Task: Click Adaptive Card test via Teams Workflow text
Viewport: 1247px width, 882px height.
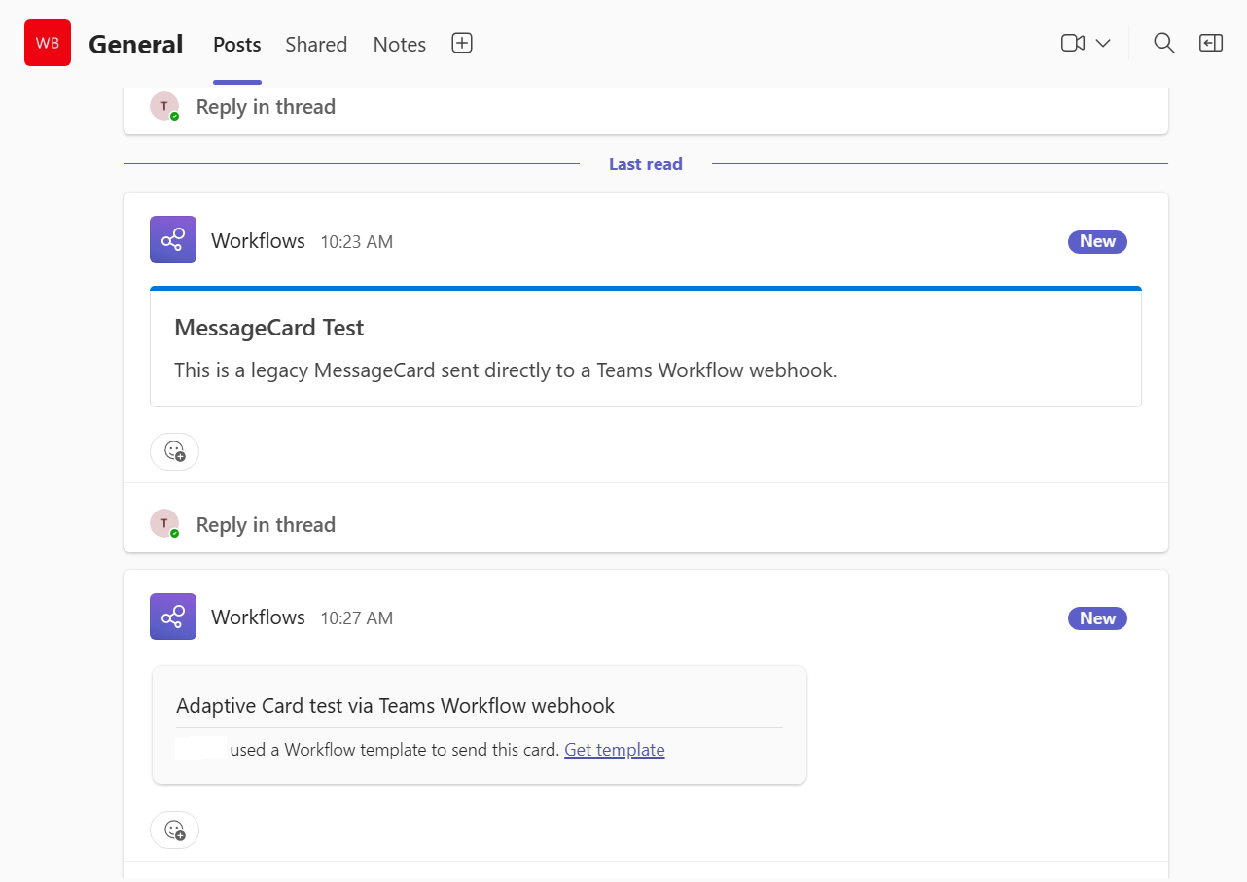Action: [x=395, y=706]
